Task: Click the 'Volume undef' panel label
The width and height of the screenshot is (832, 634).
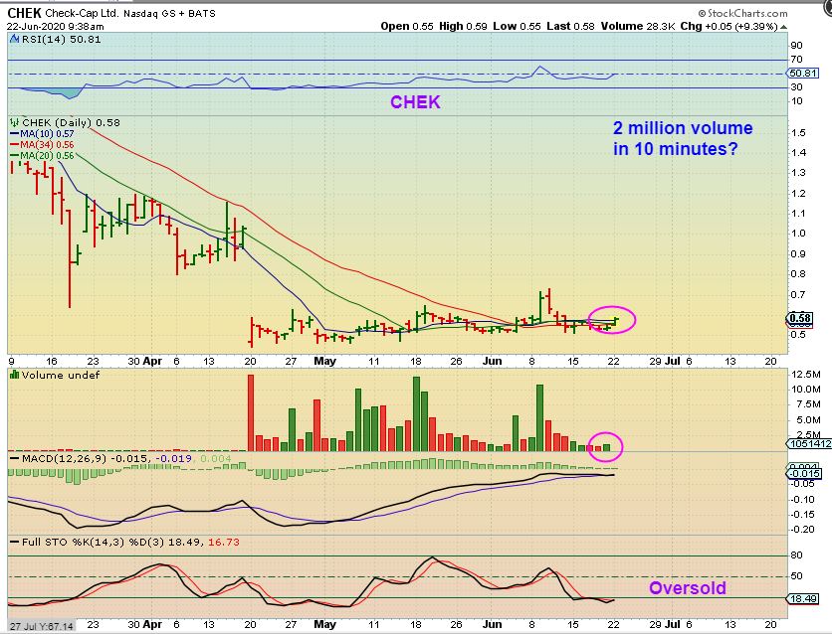Action: pos(60,375)
